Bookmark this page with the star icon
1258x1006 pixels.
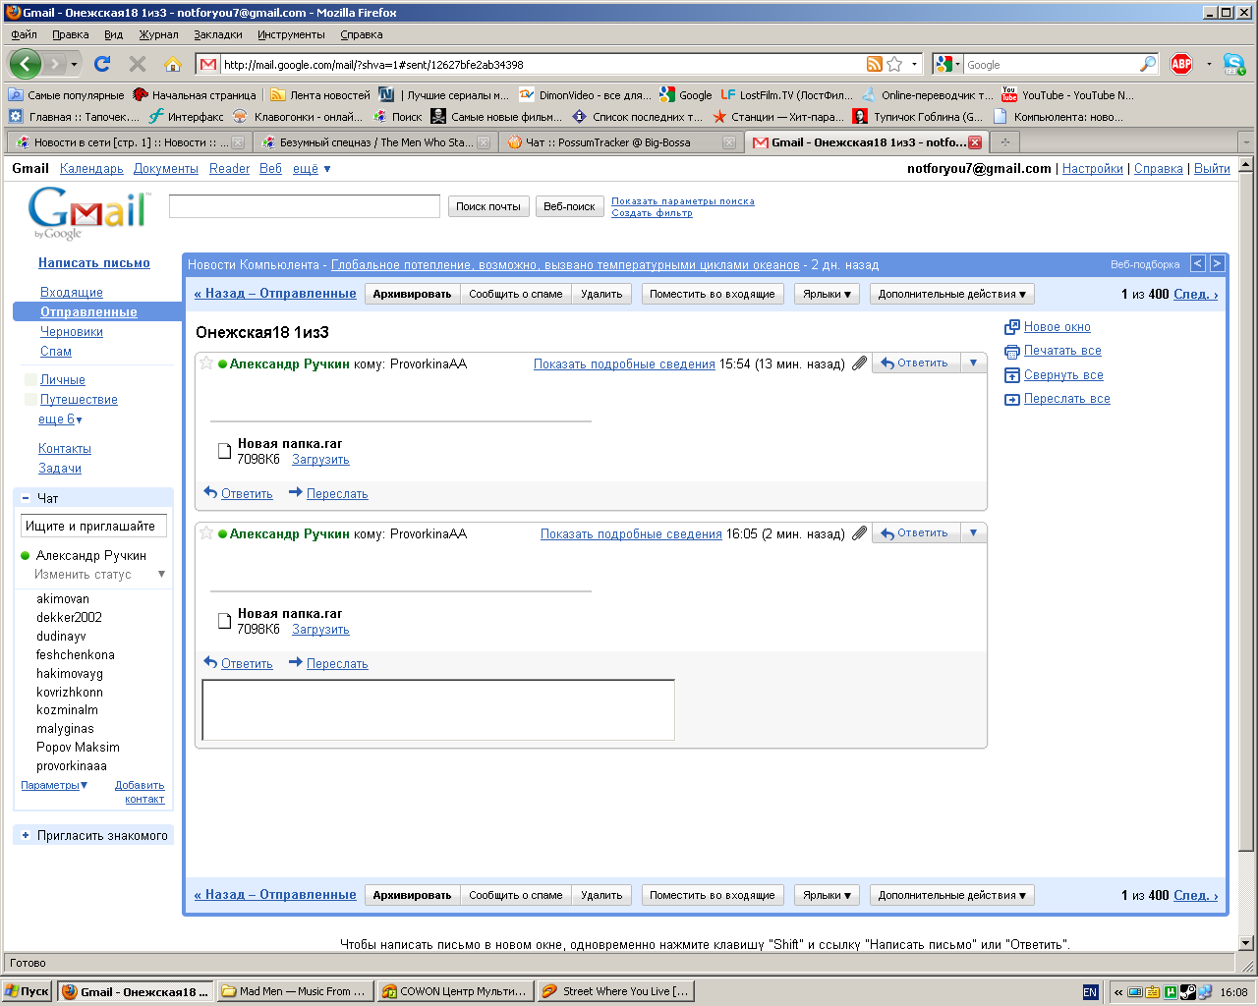(894, 64)
